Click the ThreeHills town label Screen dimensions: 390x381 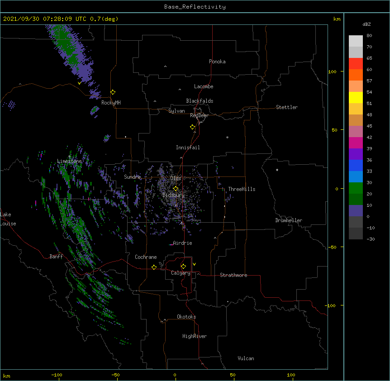[x=242, y=189]
